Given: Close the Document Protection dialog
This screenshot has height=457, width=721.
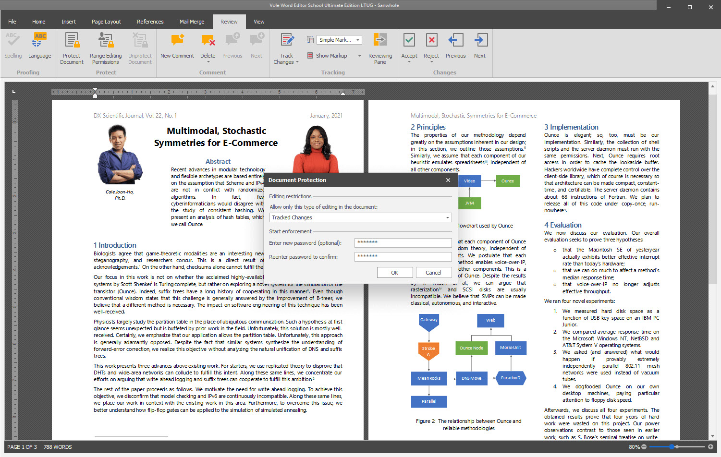Looking at the screenshot, I should (x=448, y=180).
